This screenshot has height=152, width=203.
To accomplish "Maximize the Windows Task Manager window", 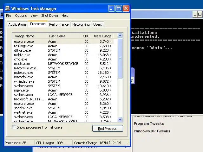I will 119,9.
